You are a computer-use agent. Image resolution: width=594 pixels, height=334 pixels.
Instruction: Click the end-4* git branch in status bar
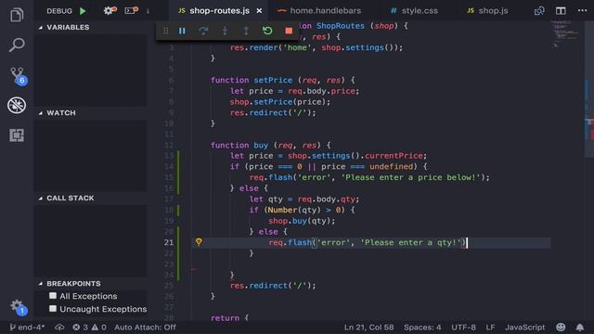pos(27,327)
